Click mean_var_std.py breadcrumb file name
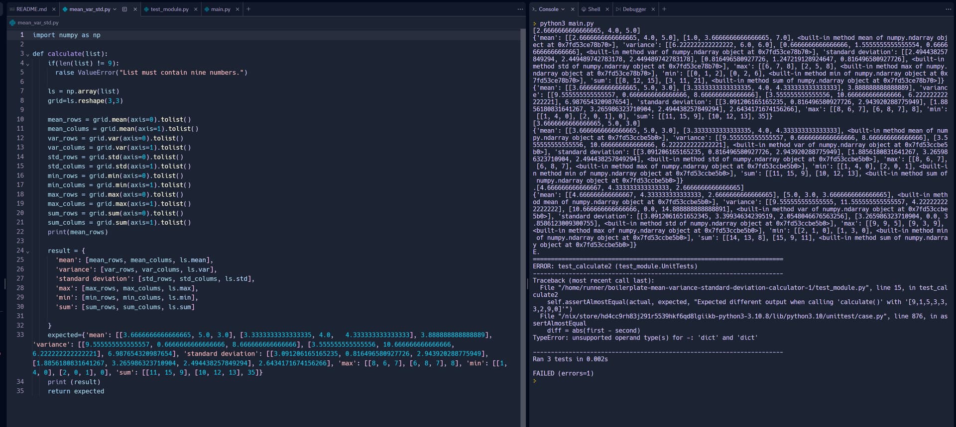 point(38,22)
